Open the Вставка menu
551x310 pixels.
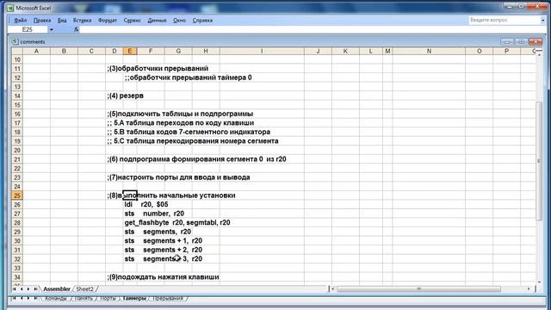tap(83, 21)
